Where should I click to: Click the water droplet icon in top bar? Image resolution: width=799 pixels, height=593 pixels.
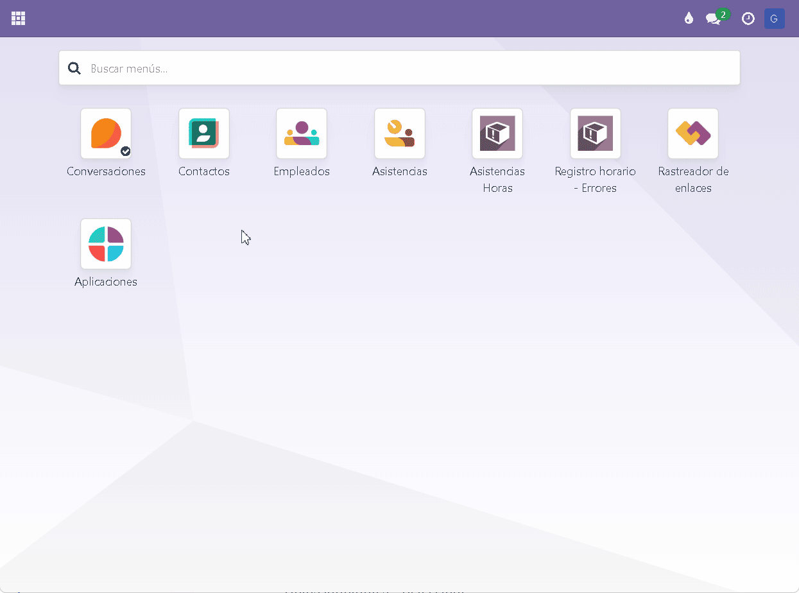[689, 19]
